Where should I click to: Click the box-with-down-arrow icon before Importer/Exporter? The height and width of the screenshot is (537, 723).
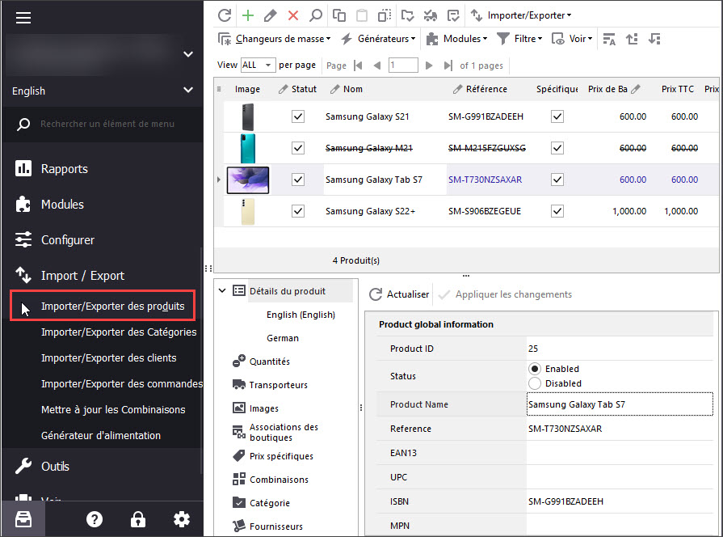[x=453, y=15]
